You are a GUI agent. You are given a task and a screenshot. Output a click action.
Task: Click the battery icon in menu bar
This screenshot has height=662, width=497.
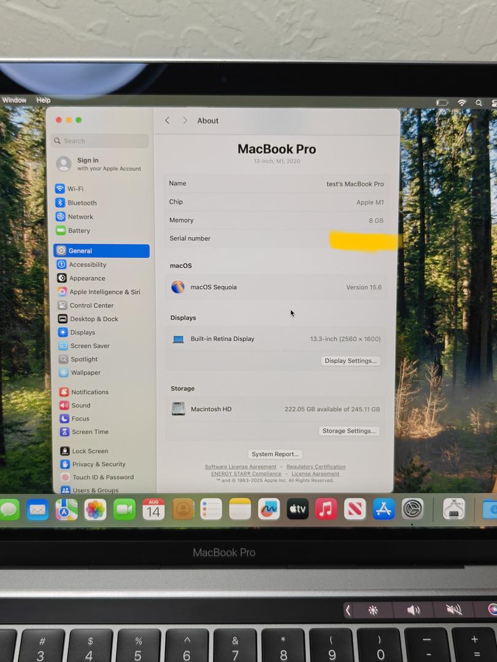[x=442, y=102]
